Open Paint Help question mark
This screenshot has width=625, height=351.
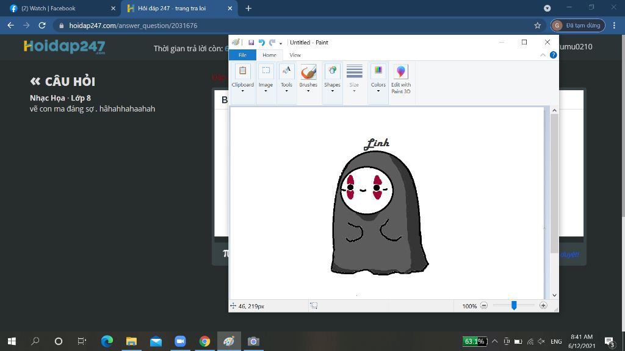(x=553, y=55)
